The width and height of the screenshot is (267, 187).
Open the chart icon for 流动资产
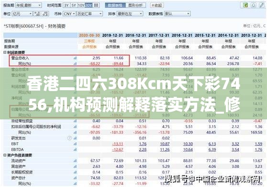pos(75,161)
